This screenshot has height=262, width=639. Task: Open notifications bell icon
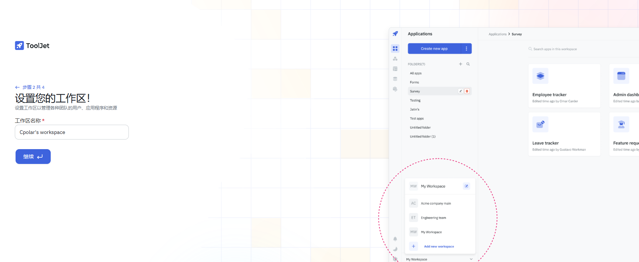point(395,239)
